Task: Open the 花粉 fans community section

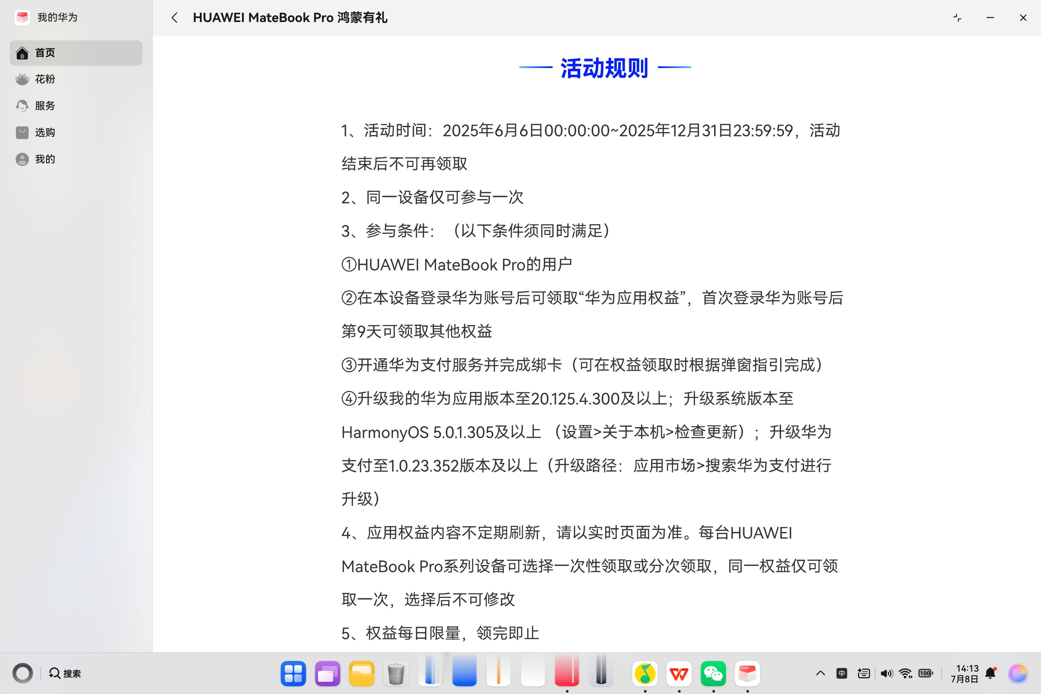Action: (x=76, y=79)
